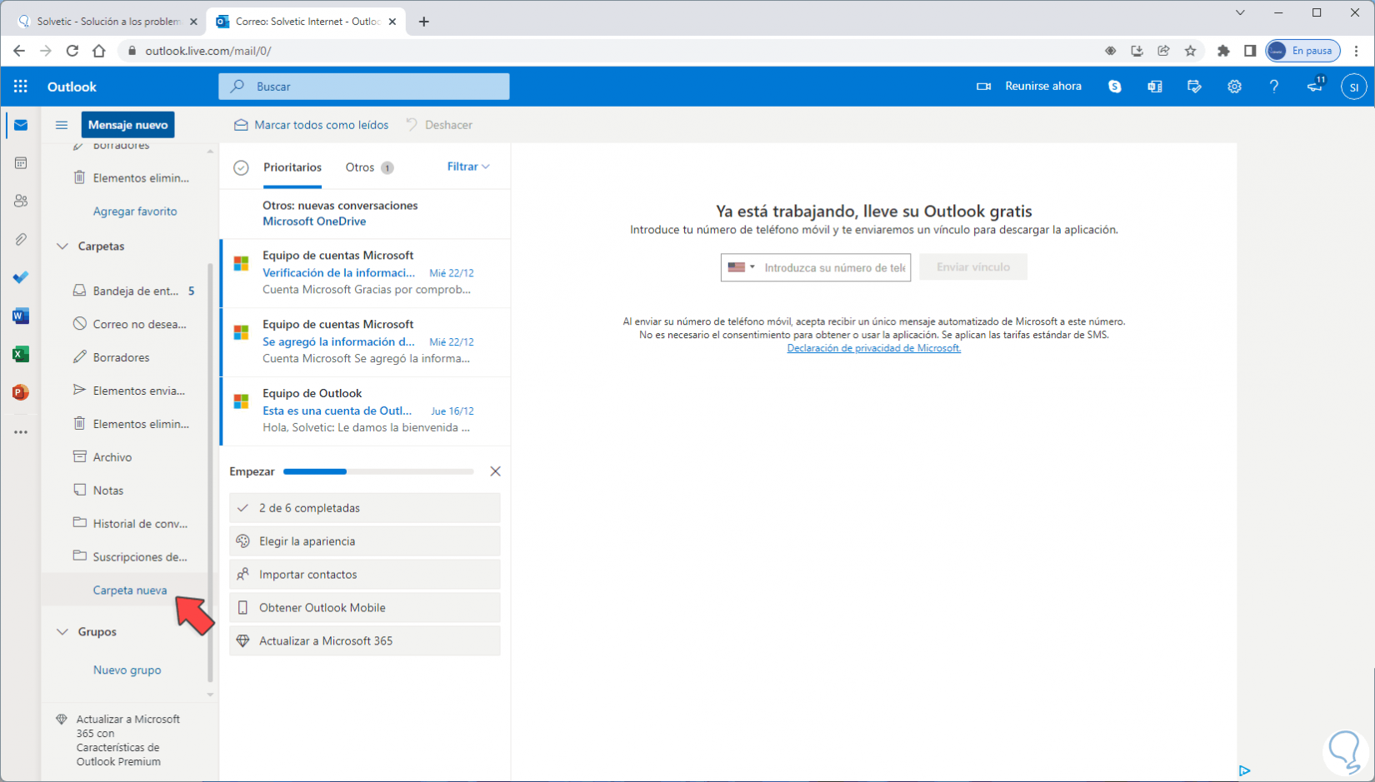Image resolution: width=1375 pixels, height=782 pixels.
Task: Switch to the Prioritarios tab
Action: tap(292, 167)
